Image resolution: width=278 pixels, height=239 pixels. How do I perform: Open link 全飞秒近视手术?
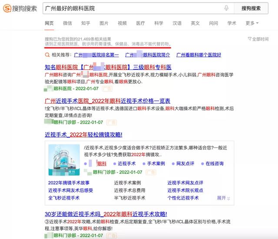pyautogui.click(x=64, y=198)
